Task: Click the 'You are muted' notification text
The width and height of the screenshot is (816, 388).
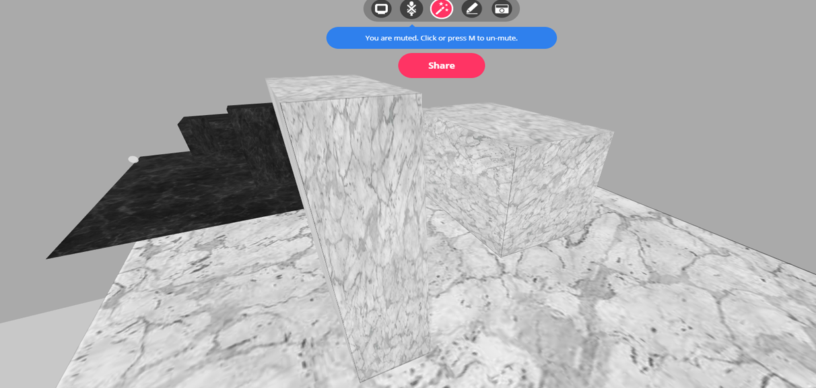Action: pyautogui.click(x=441, y=38)
